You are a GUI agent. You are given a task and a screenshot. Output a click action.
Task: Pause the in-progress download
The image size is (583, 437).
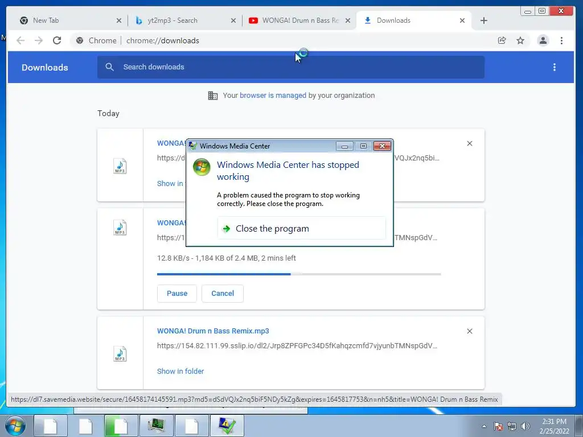tap(177, 294)
